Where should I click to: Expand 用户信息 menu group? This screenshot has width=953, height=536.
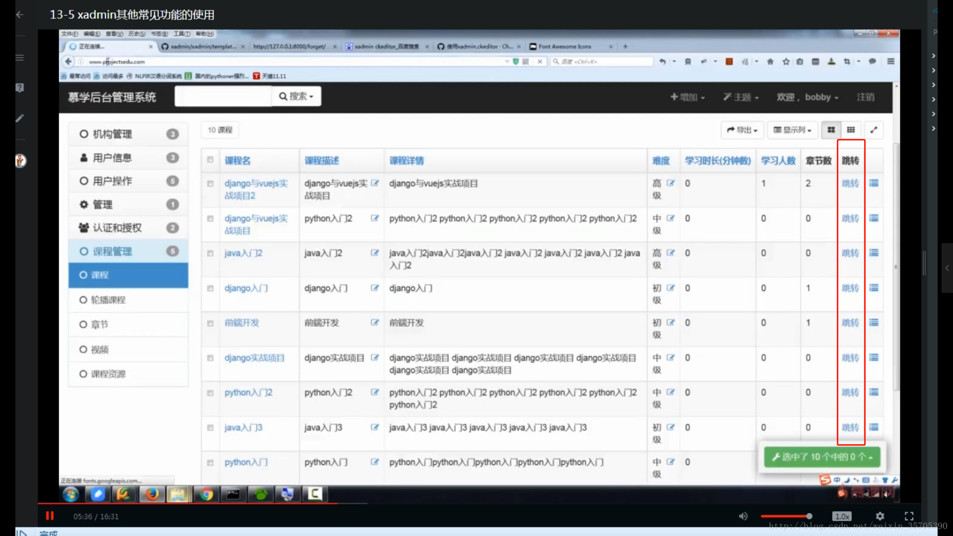pyautogui.click(x=129, y=158)
